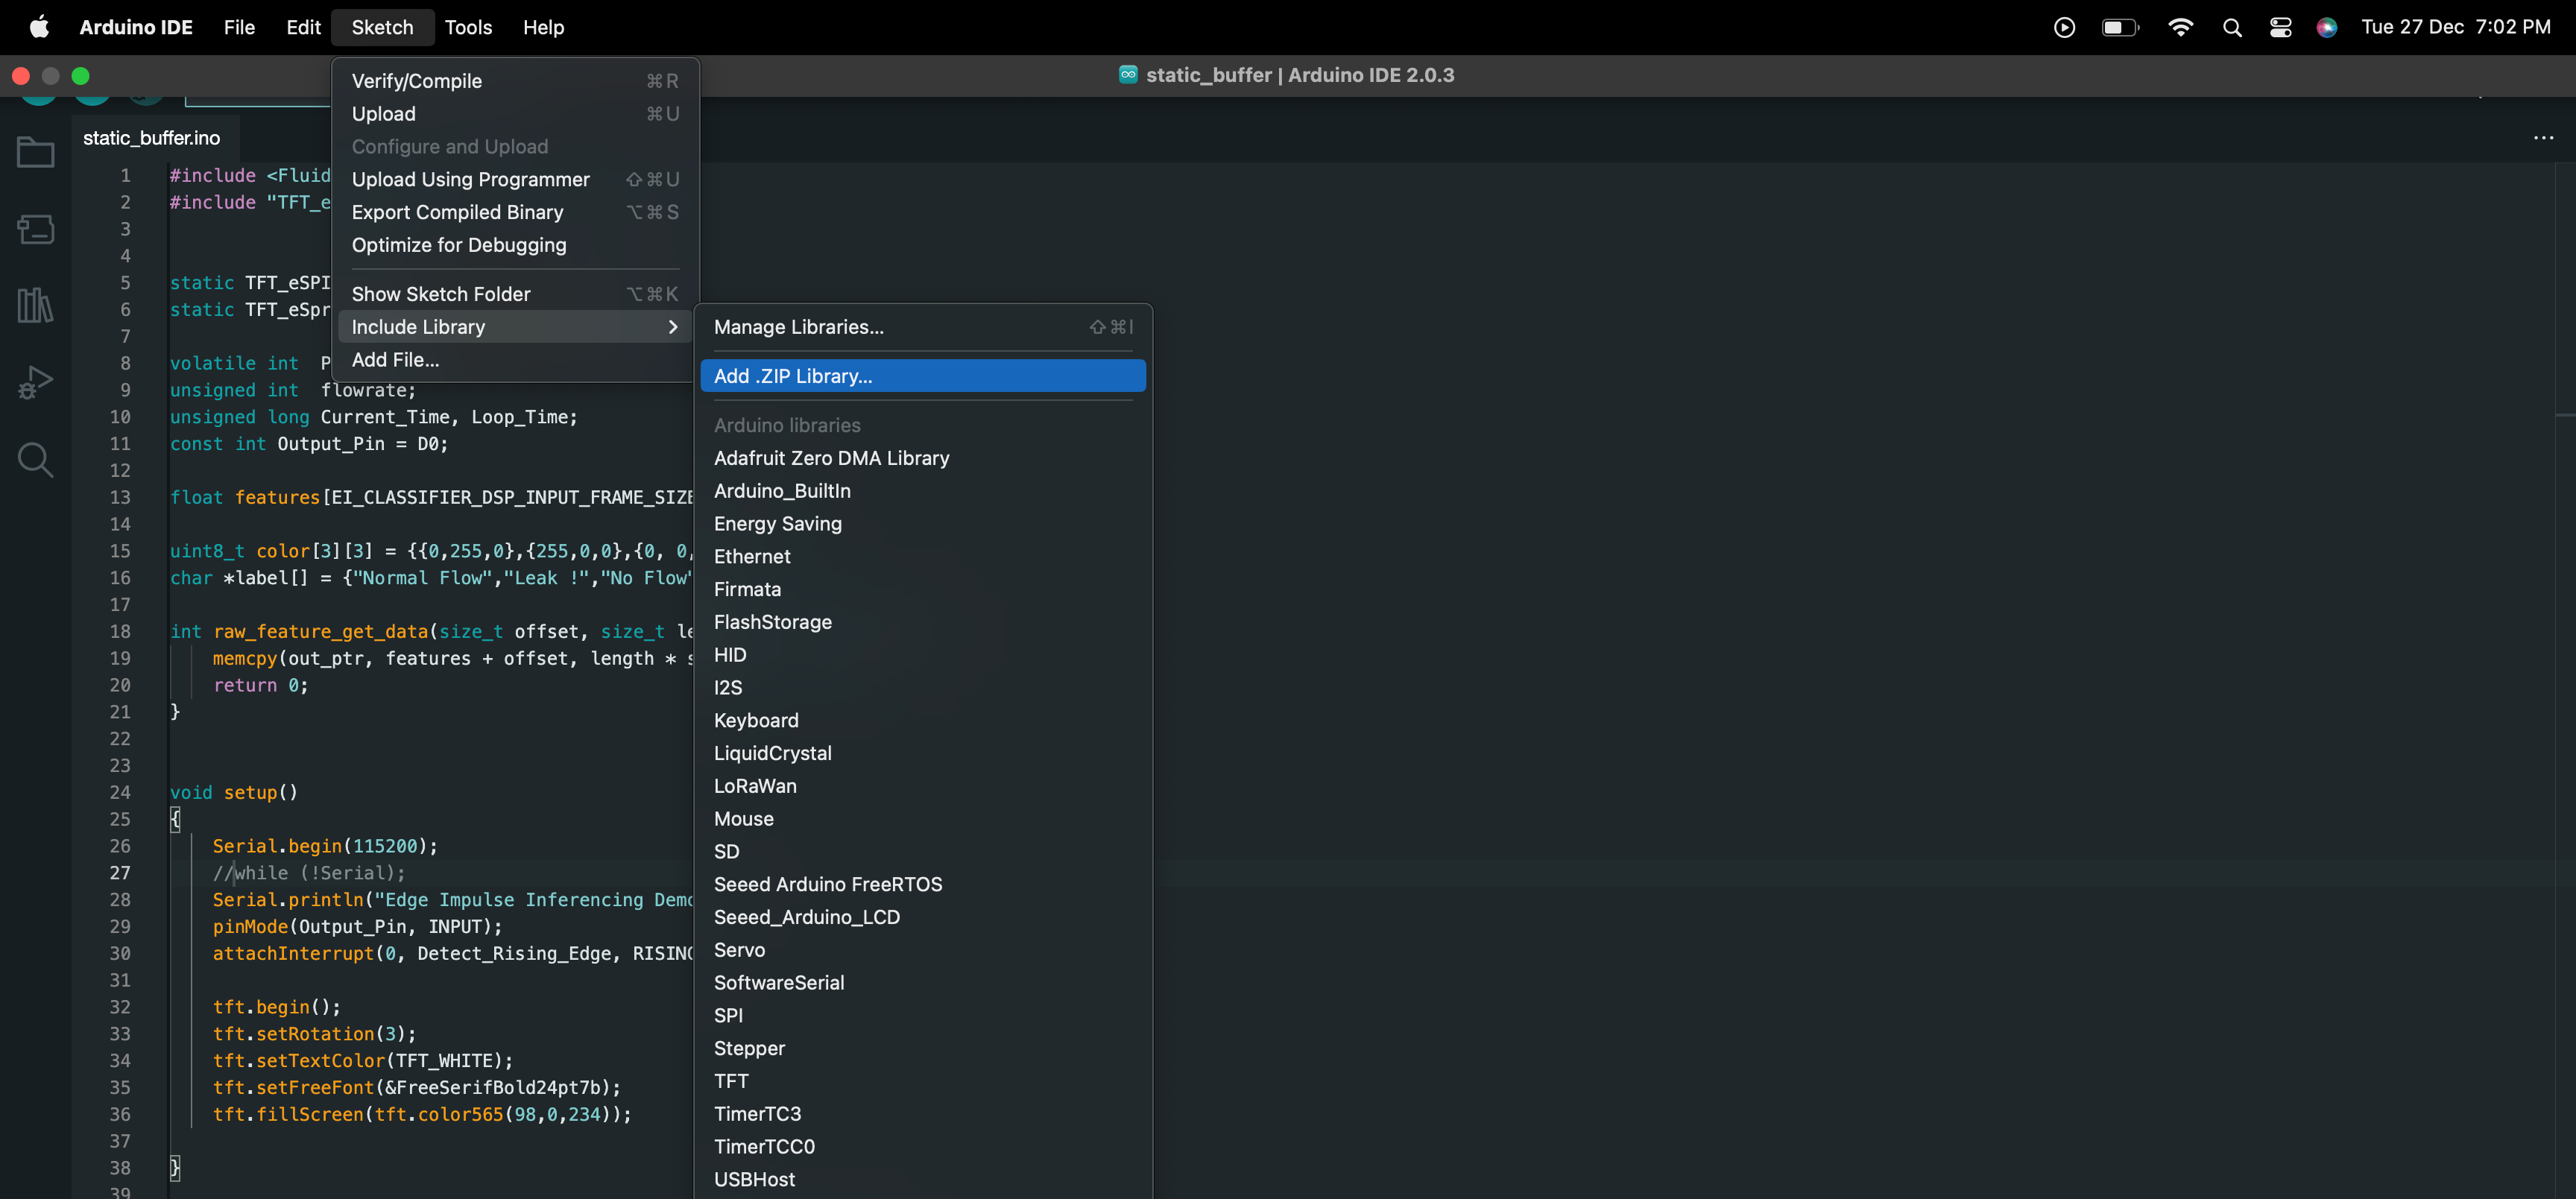This screenshot has height=1199, width=2576.
Task: Open Control Center in the menu bar
Action: point(2280,27)
